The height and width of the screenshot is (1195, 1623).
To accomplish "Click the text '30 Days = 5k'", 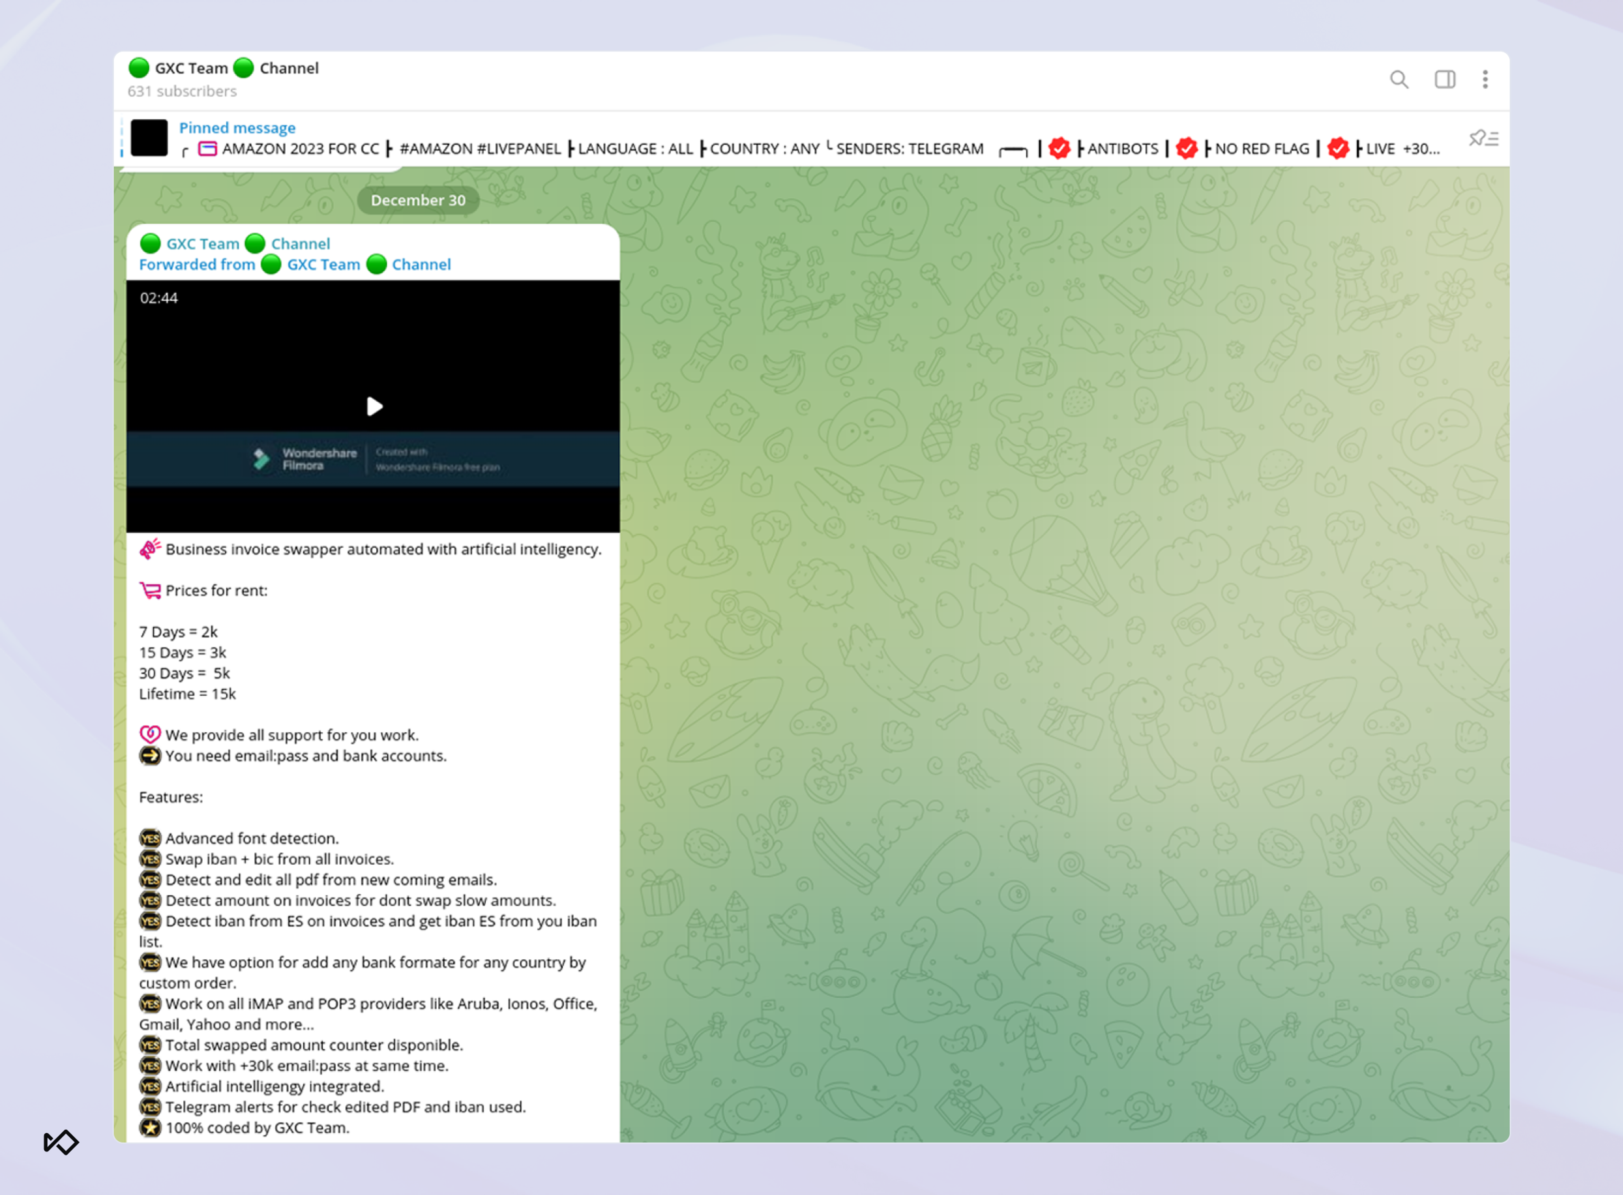I will pyautogui.click(x=185, y=673).
